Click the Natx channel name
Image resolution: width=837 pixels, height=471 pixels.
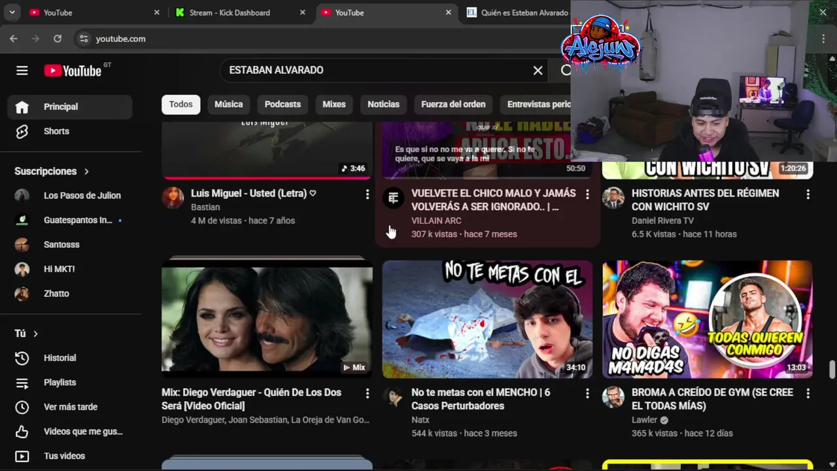coord(420,419)
